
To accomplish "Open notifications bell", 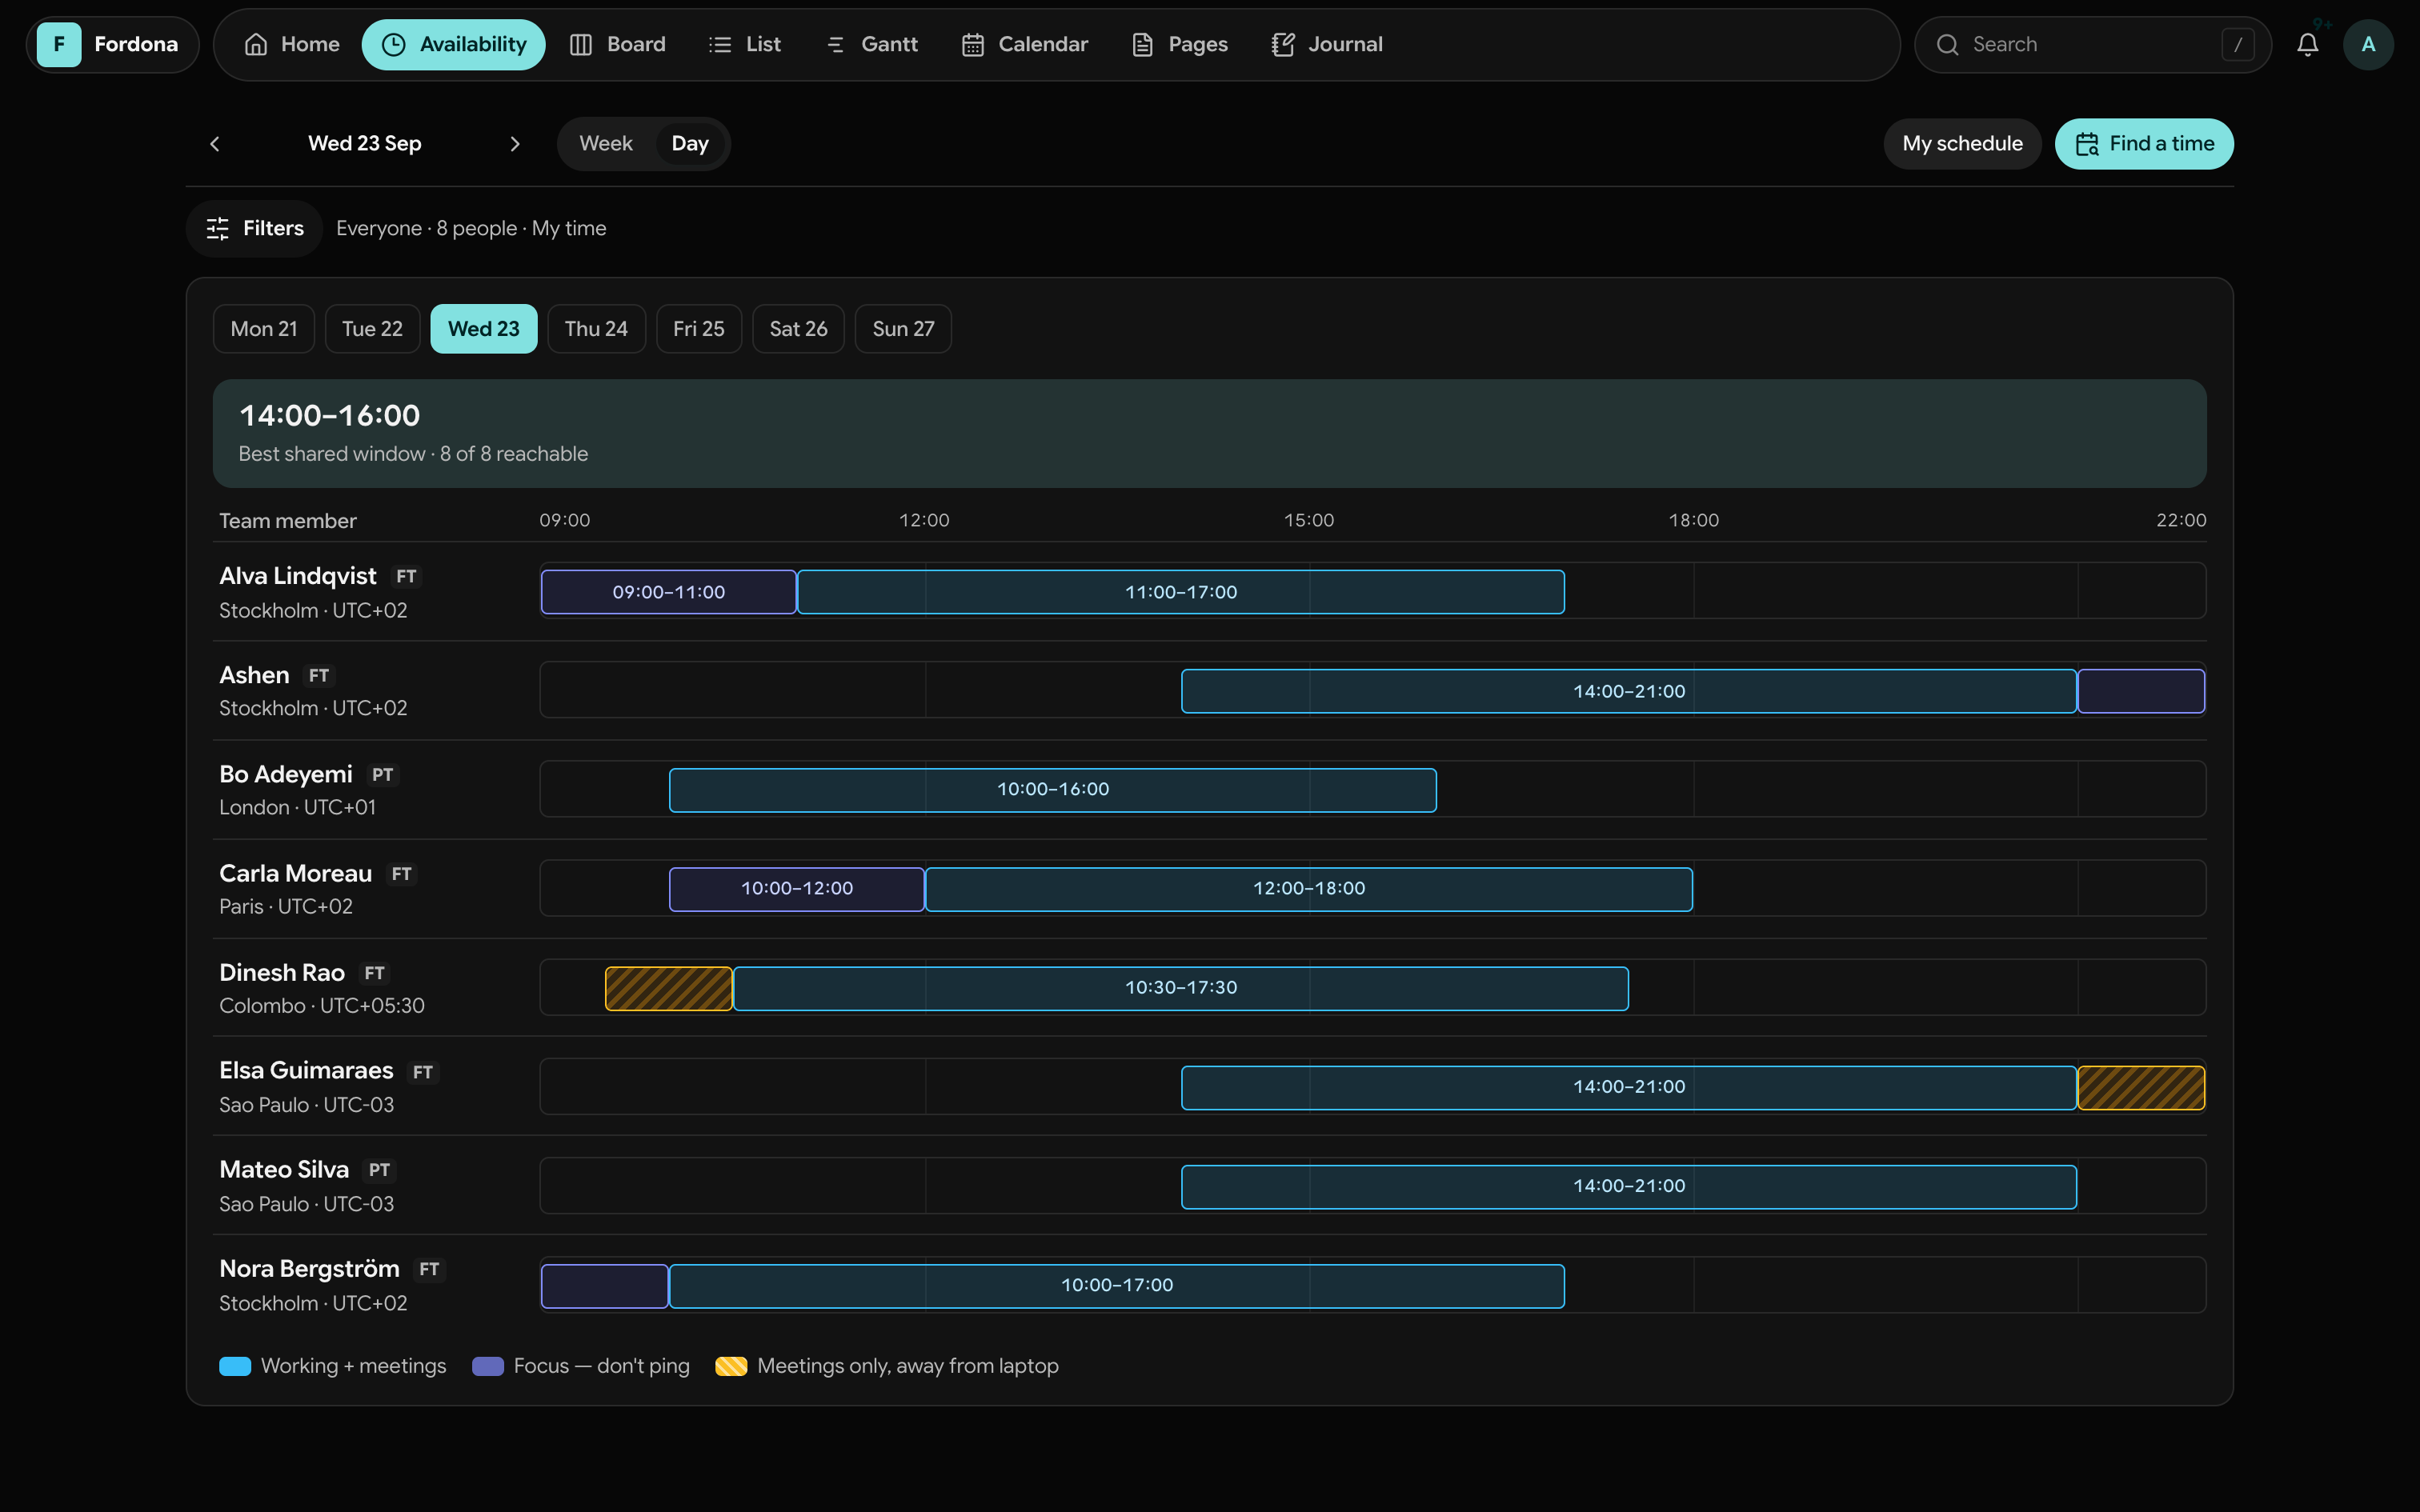I will click(2308, 44).
